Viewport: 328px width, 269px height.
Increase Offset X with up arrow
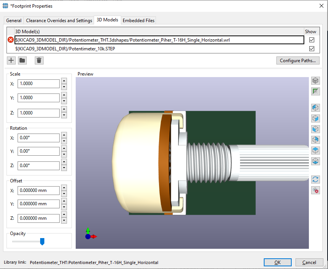(x=64, y=188)
